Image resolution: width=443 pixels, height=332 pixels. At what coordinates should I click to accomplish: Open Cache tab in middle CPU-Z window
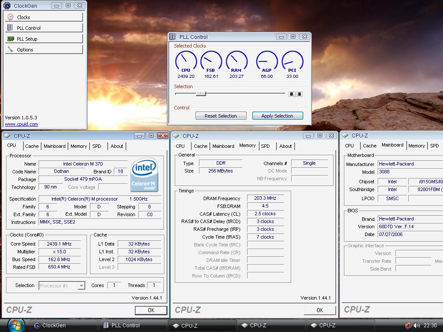201,146
